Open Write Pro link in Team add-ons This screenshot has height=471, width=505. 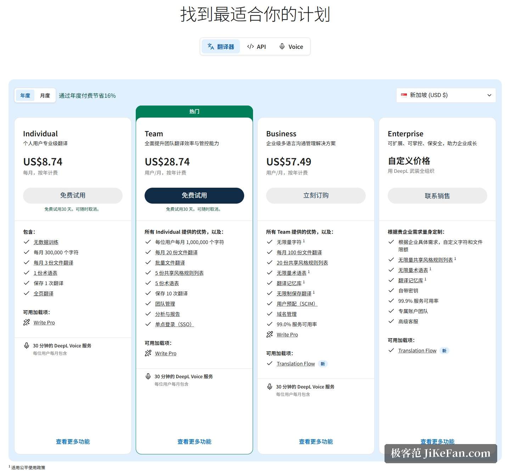(166, 353)
